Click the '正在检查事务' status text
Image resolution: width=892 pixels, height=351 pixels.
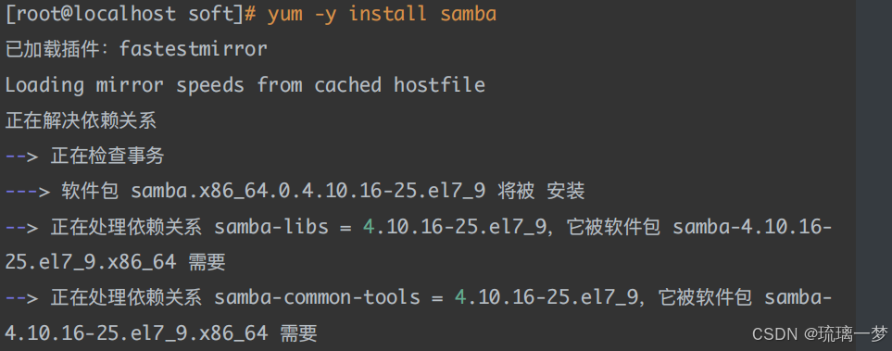107,156
